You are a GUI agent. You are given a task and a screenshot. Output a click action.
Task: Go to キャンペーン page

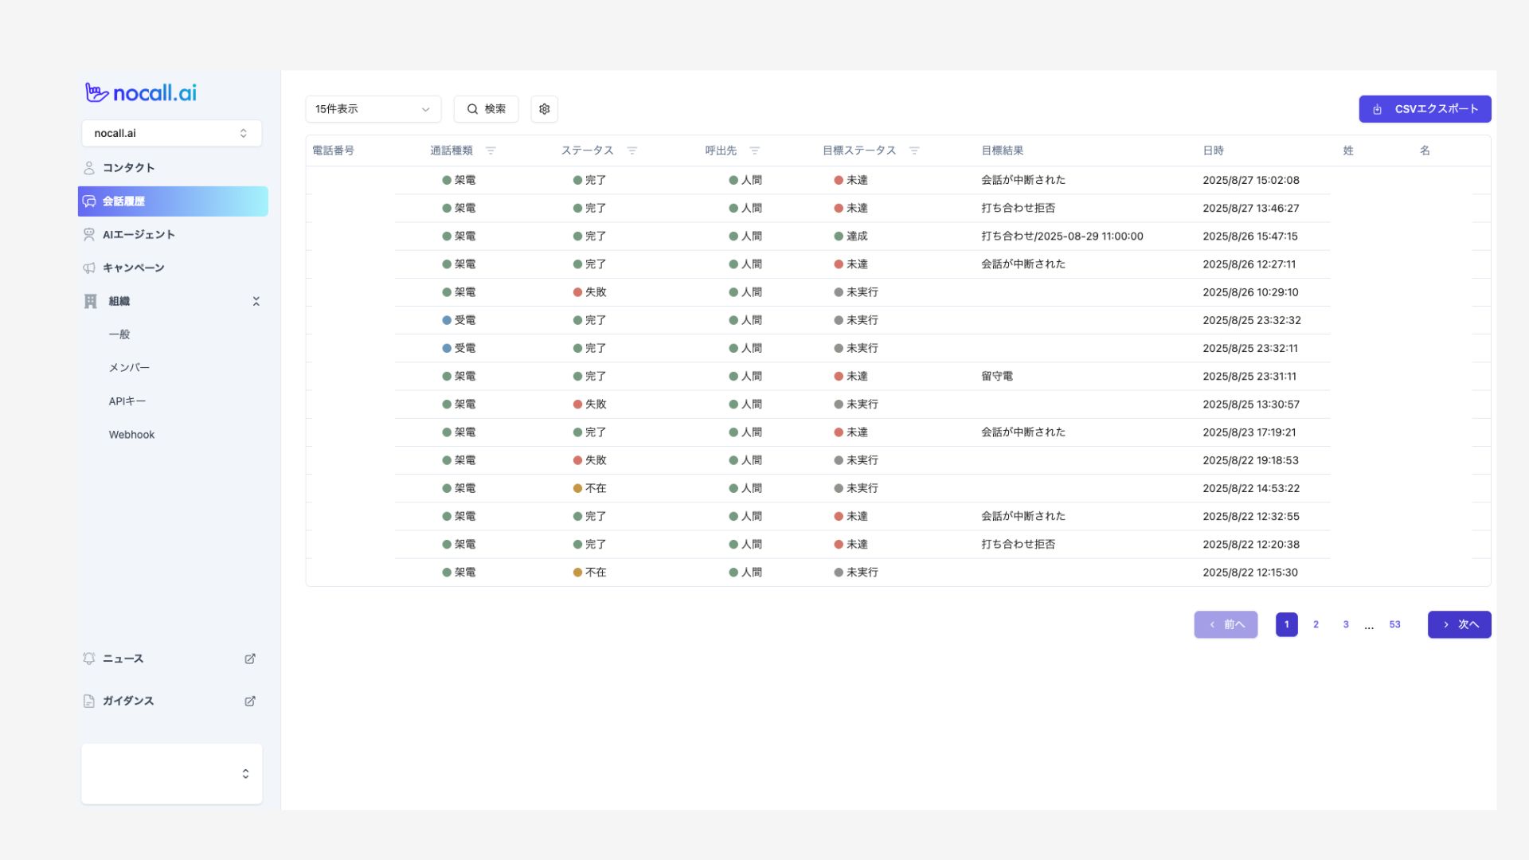pyautogui.click(x=133, y=268)
